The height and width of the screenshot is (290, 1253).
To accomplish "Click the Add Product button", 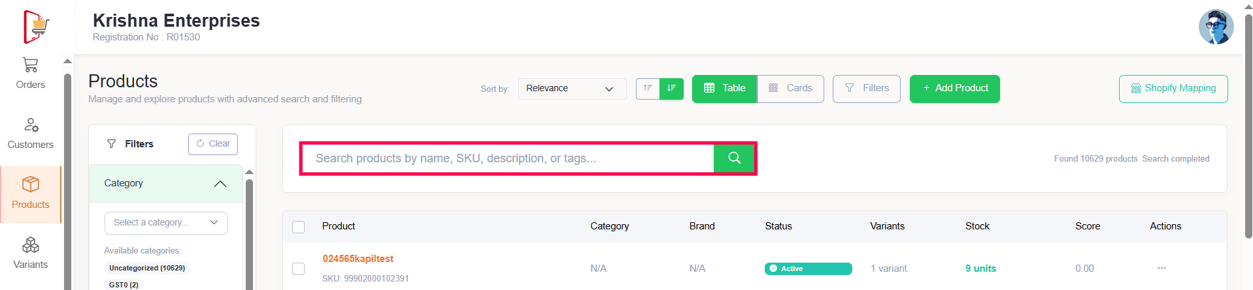I will click(x=954, y=89).
